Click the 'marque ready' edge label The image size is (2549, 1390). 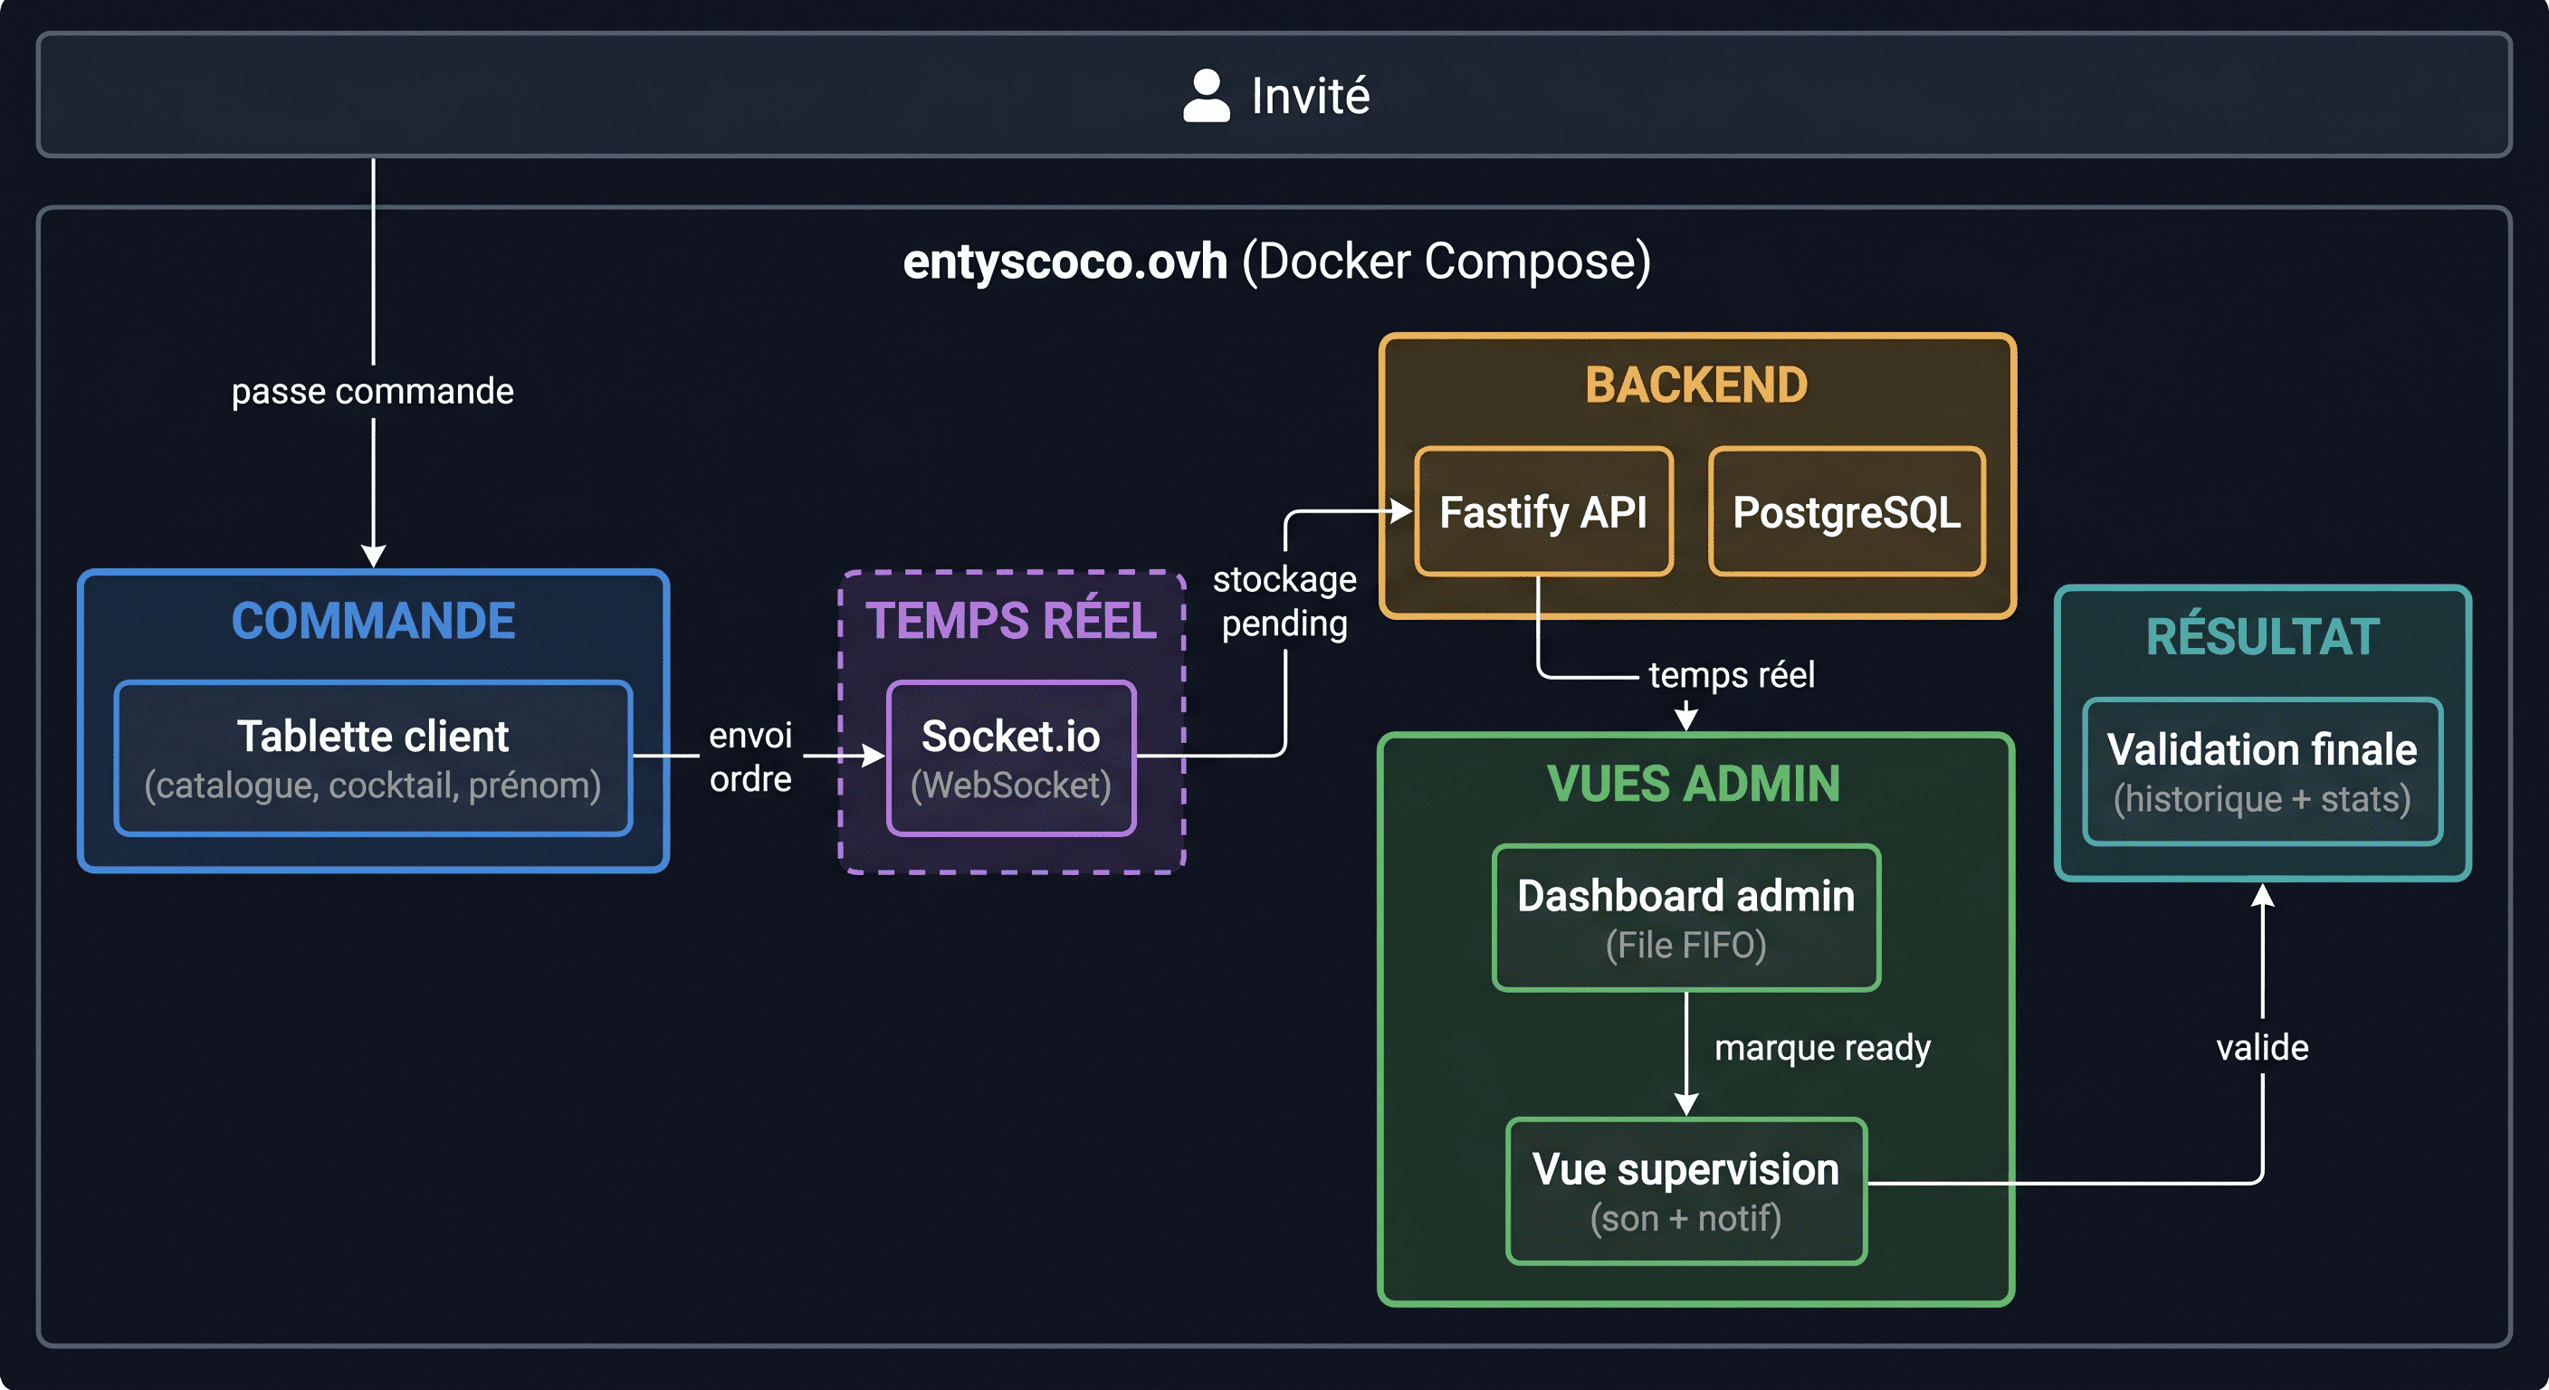point(1823,1048)
